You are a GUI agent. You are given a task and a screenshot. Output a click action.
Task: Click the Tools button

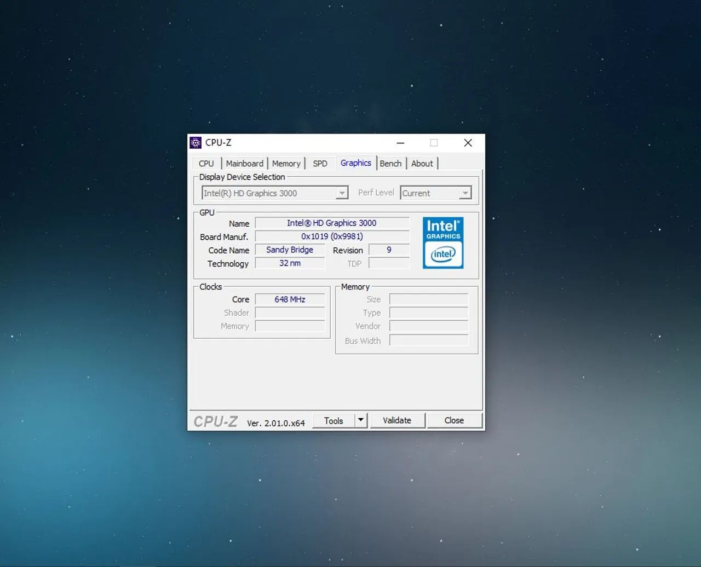pyautogui.click(x=334, y=420)
